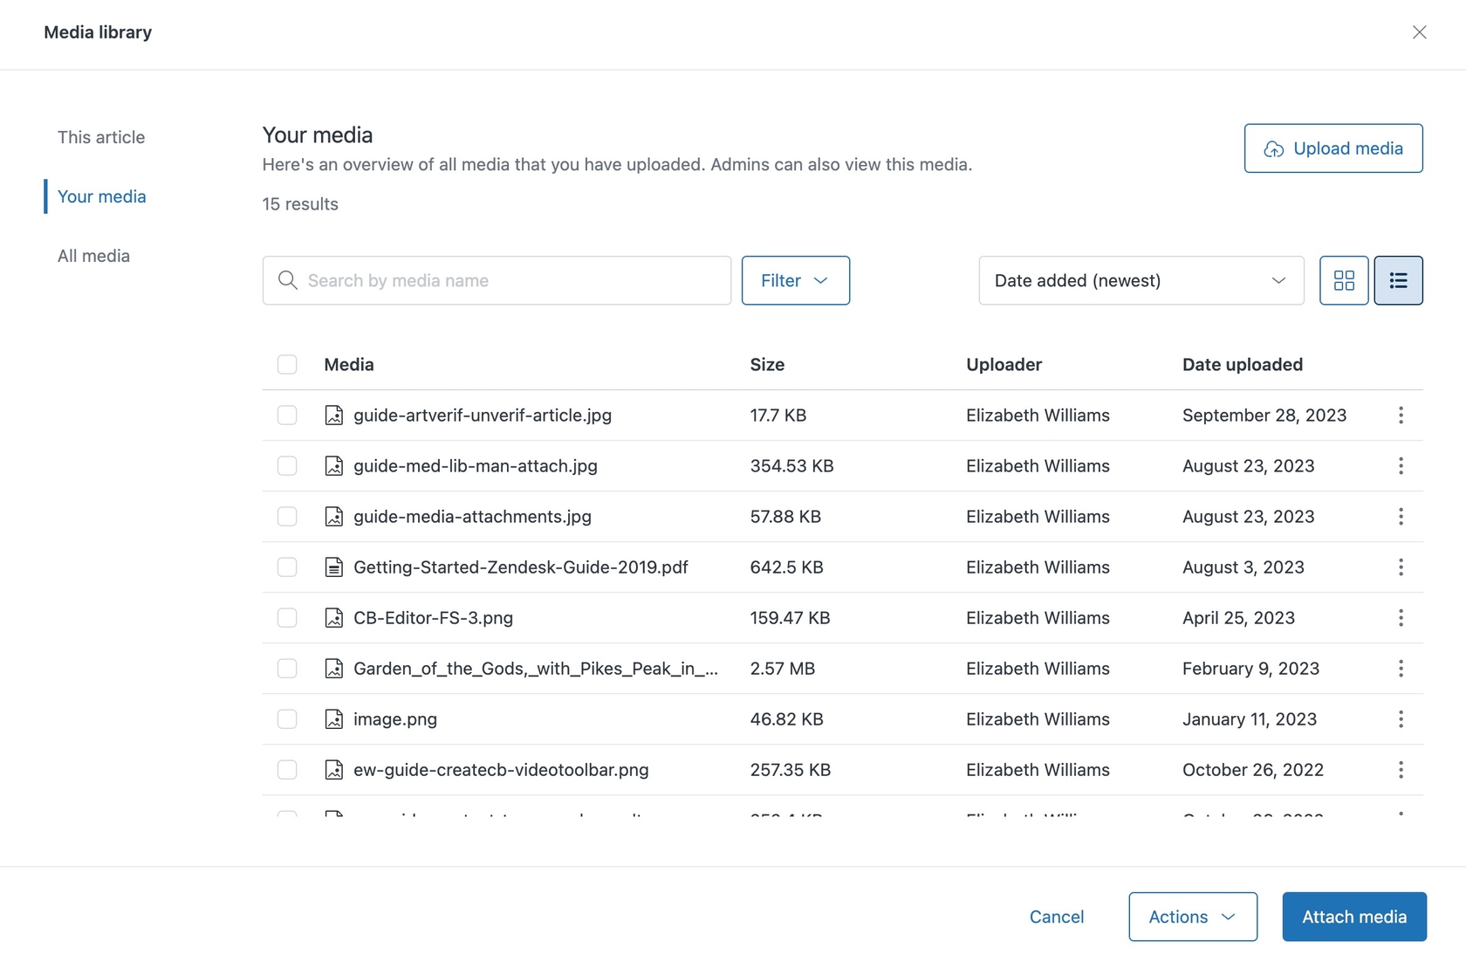
Task: Select the checkbox for guide-media-attachments.jpg
Action: click(x=287, y=516)
